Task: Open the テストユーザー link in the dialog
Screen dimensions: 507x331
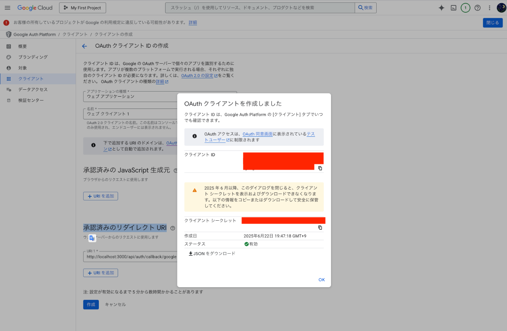Action: pos(260,137)
